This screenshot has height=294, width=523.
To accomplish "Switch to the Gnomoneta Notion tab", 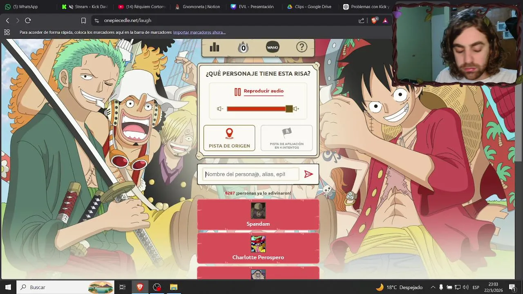I will coord(198,7).
